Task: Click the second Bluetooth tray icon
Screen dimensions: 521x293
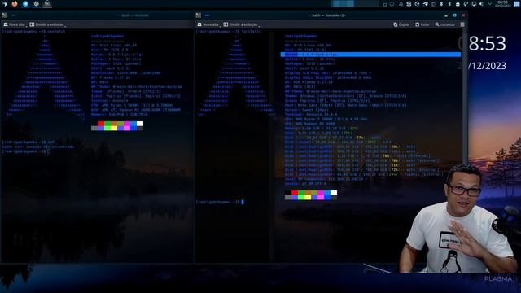Action: click(450, 4)
